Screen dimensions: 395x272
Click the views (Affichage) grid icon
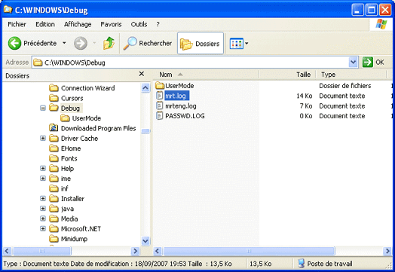point(236,44)
